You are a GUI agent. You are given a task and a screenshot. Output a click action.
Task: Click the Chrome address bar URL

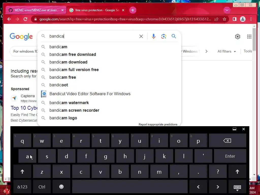(125, 19)
